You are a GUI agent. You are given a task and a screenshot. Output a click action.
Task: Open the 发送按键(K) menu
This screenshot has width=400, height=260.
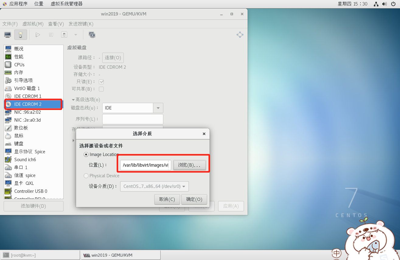(x=81, y=24)
